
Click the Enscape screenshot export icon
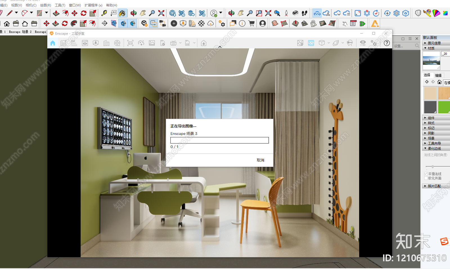[x=130, y=43]
